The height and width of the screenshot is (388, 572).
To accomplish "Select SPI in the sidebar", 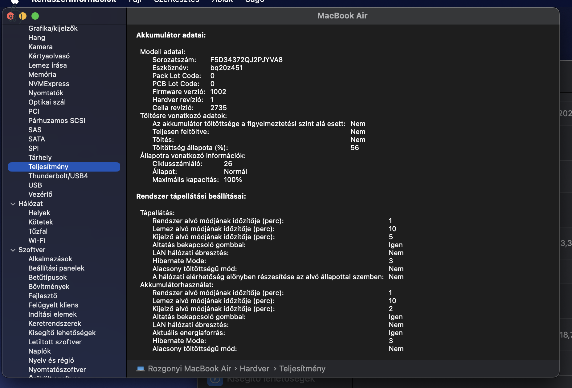I will point(33,148).
